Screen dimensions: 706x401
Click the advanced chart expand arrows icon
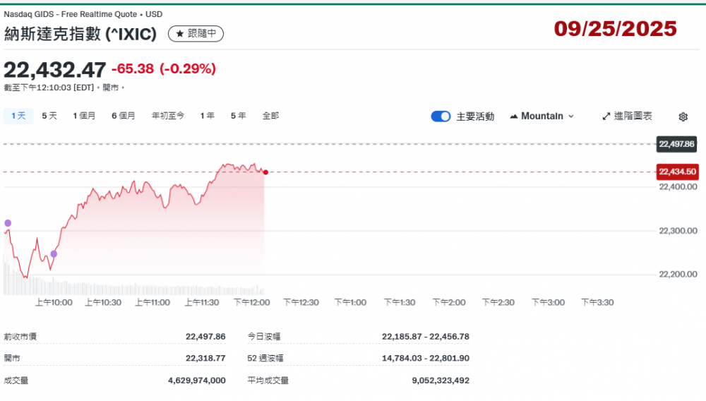coord(606,116)
